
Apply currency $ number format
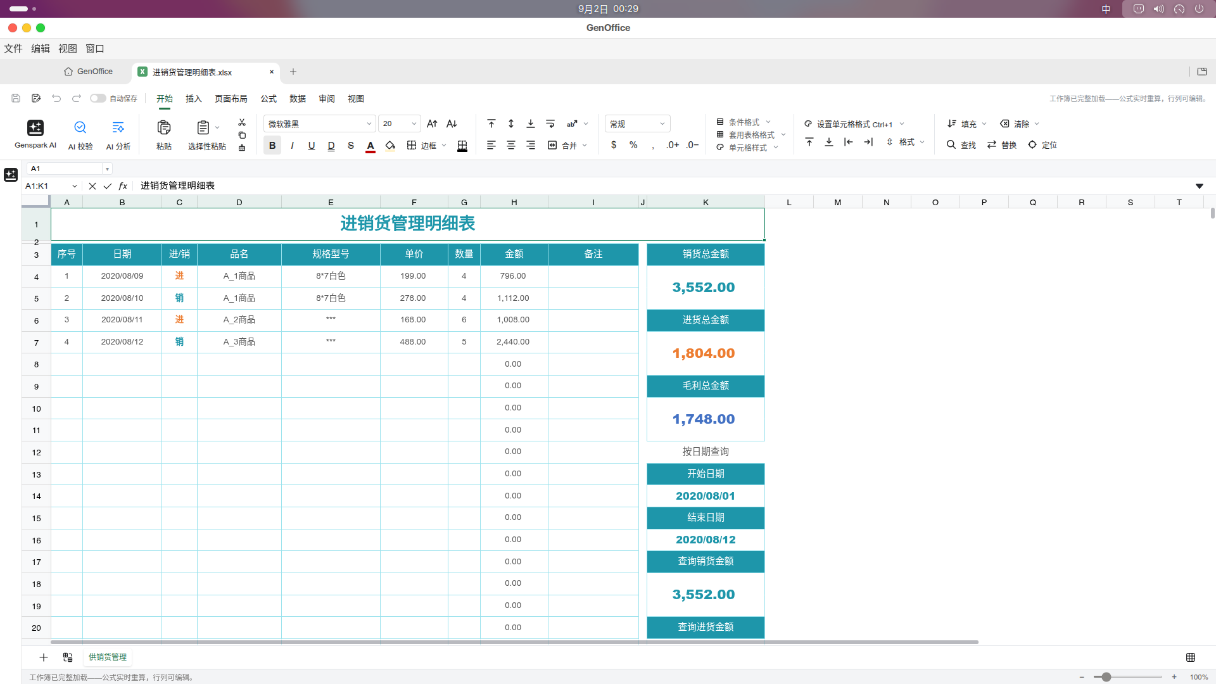pyautogui.click(x=614, y=145)
